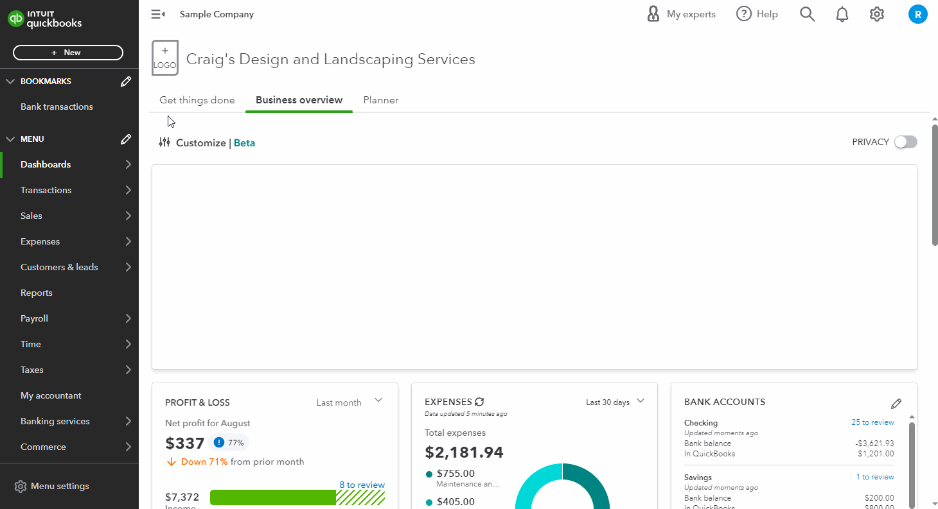Refresh the Expenses data icon

point(479,402)
